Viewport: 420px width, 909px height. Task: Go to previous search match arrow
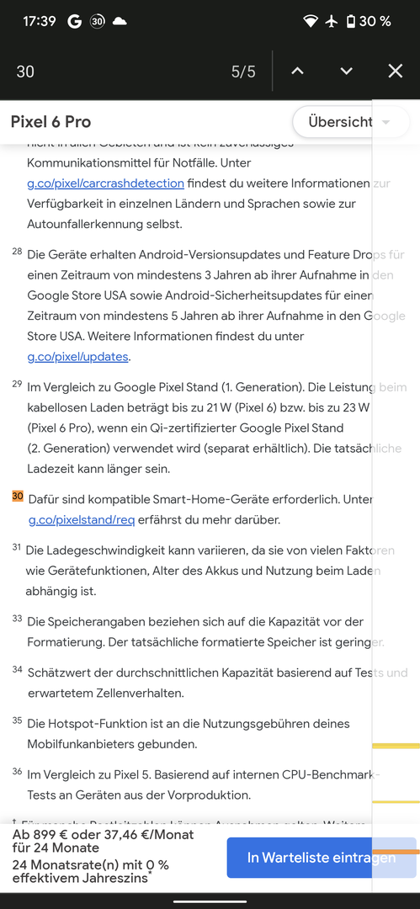pos(297,72)
